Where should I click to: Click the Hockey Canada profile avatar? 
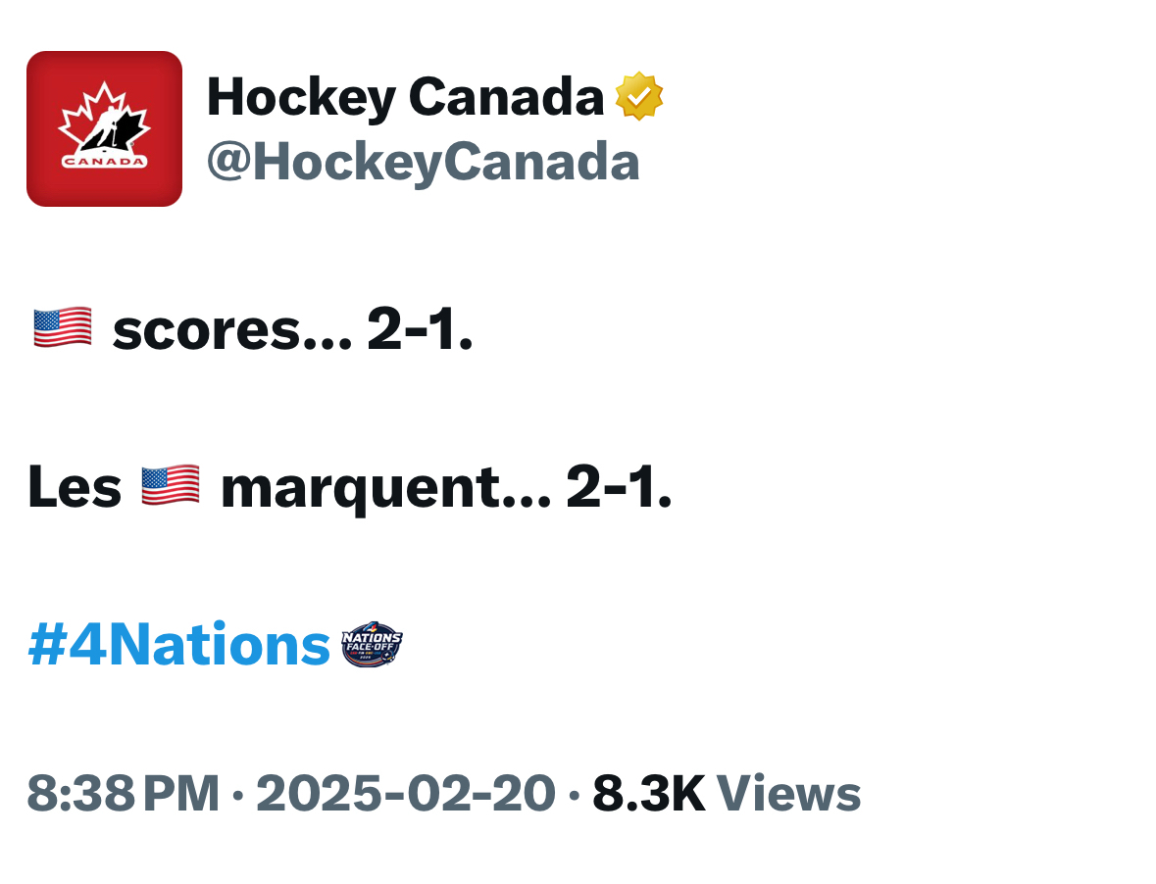pyautogui.click(x=104, y=128)
